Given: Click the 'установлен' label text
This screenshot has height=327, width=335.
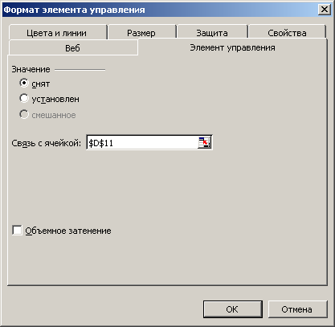Looking at the screenshot, I should 55,99.
